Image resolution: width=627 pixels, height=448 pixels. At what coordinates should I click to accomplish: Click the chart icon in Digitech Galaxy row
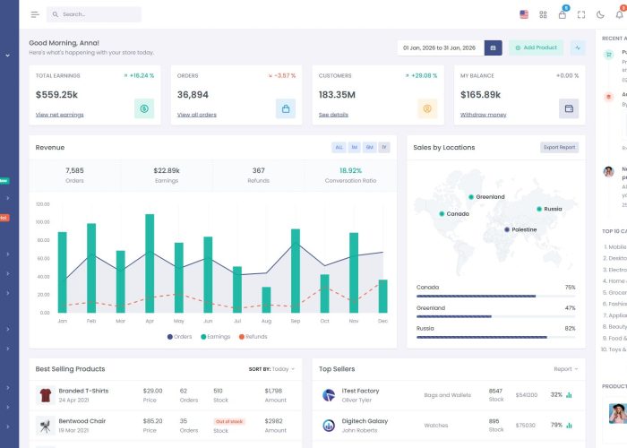pos(569,426)
